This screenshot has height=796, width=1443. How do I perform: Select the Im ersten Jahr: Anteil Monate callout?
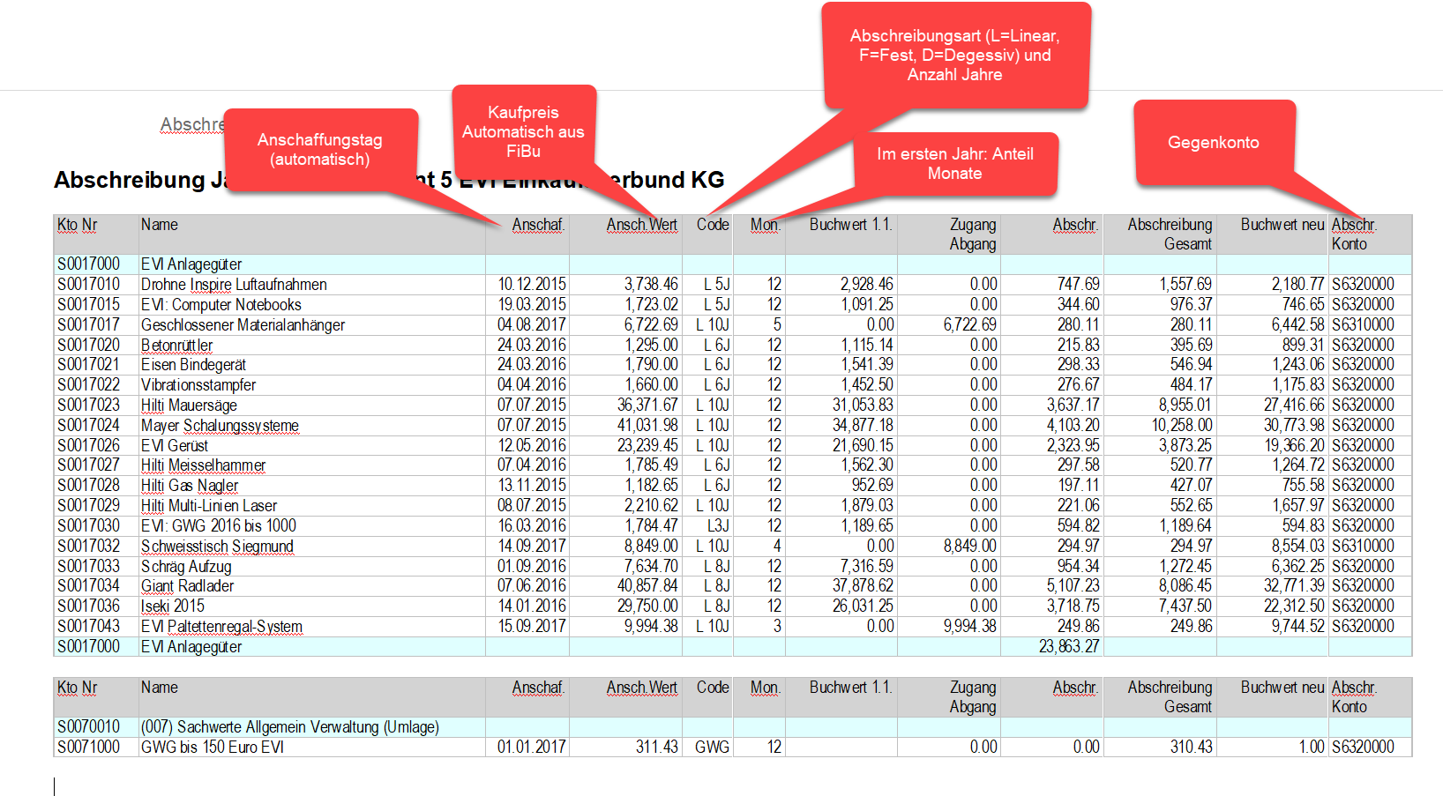click(955, 163)
